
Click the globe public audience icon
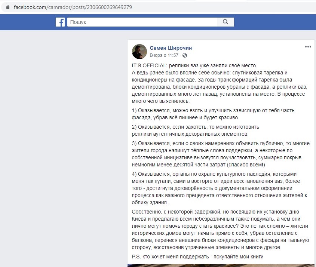(185, 55)
